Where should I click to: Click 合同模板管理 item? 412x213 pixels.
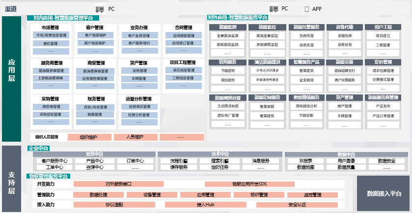click(184, 35)
